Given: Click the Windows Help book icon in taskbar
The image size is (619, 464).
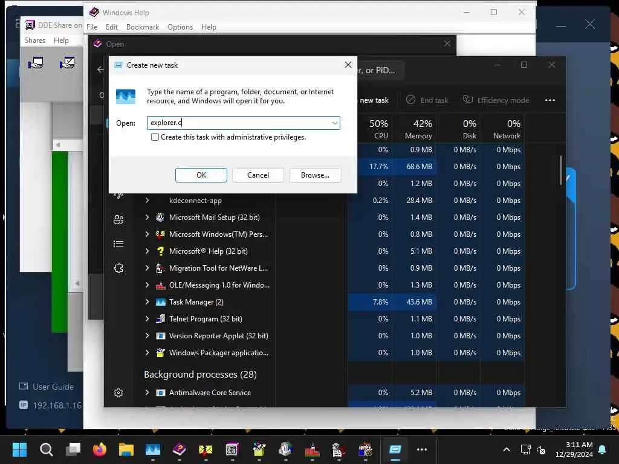Looking at the screenshot, I should pyautogui.click(x=179, y=449).
